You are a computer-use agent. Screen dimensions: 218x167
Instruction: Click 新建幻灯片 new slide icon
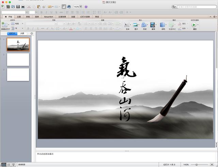click(4, 25)
